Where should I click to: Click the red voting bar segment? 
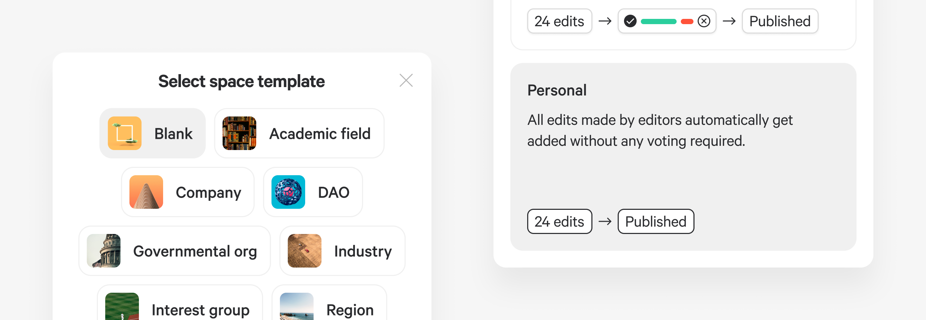click(x=686, y=21)
